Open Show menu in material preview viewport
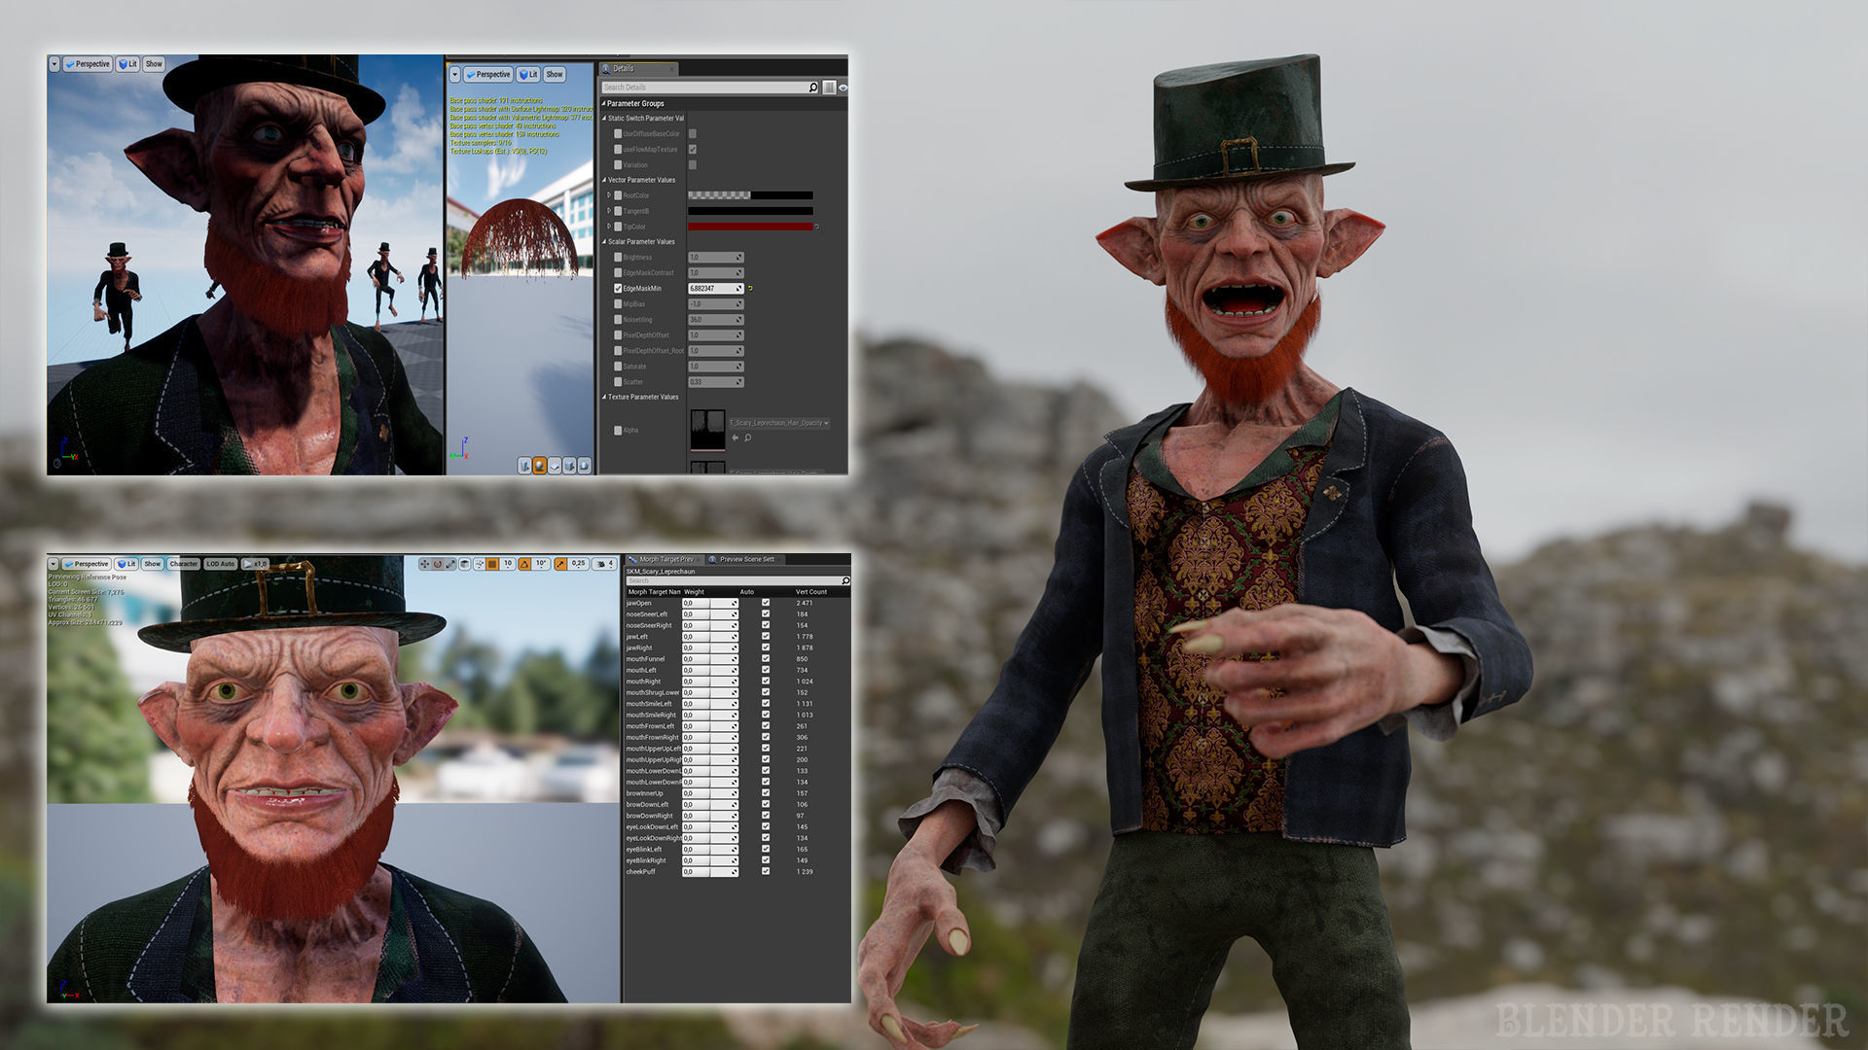Viewport: 1868px width, 1050px height. point(555,74)
